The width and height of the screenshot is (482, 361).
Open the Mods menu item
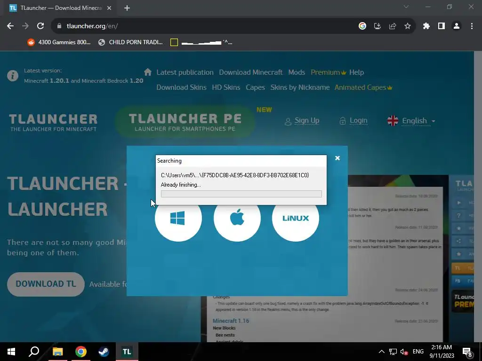(297, 72)
